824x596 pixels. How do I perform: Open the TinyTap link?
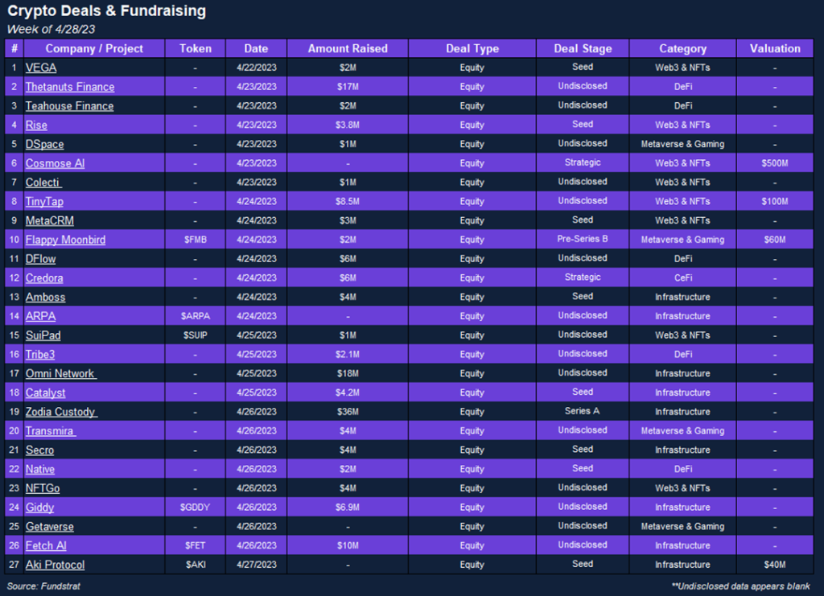45,202
